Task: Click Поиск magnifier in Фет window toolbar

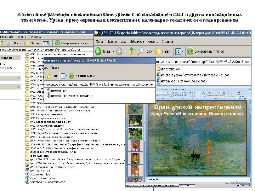Action: click(141, 51)
